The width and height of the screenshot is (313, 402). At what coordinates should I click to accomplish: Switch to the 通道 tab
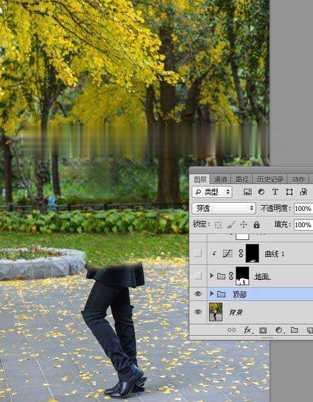(221, 180)
